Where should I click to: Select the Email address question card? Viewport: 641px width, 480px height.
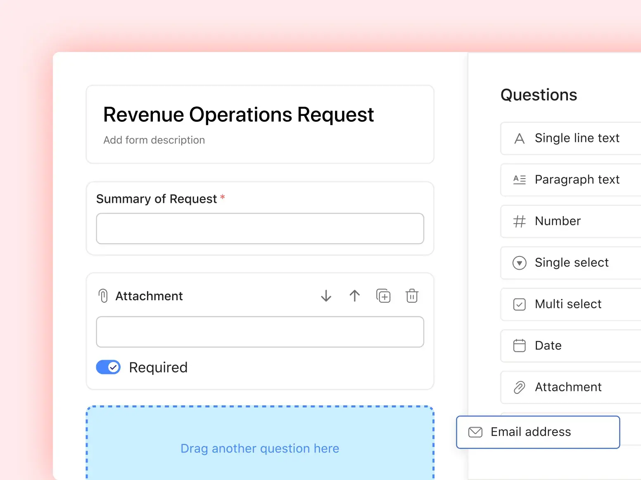click(538, 432)
